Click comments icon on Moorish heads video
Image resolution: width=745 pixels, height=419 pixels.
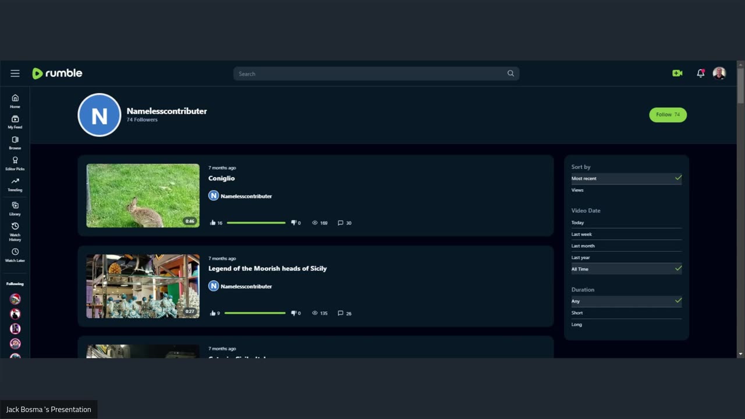[340, 313]
